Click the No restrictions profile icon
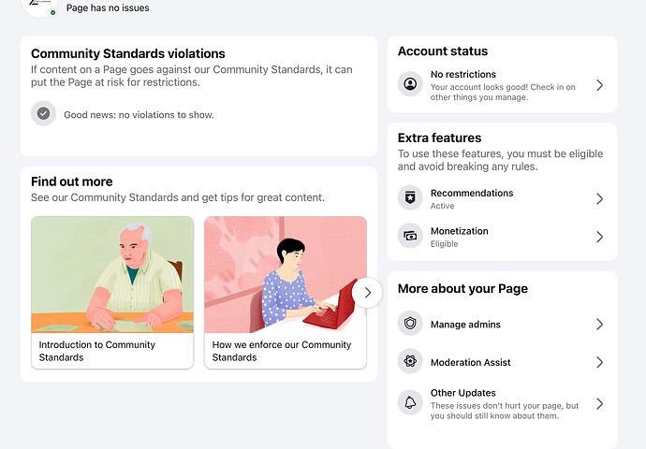Viewport: 646px width, 449px height. tap(410, 85)
